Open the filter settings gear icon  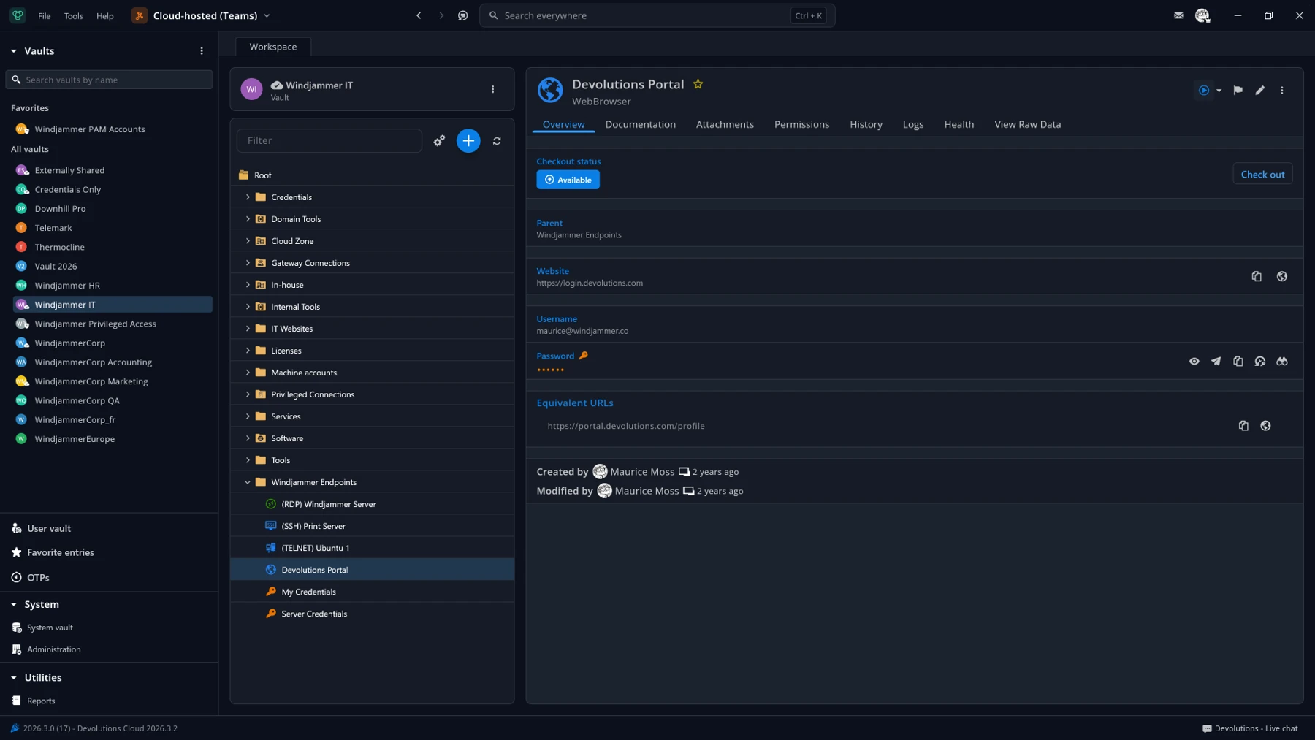(439, 141)
